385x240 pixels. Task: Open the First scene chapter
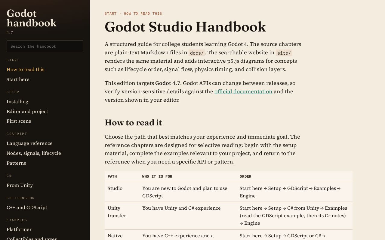[19, 121]
